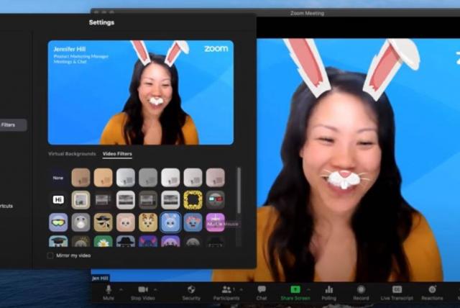Open the Polling tool

[329, 292]
